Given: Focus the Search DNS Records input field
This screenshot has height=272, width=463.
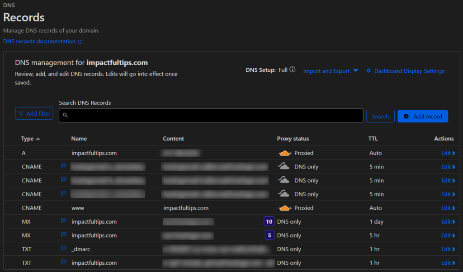Looking at the screenshot, I should tap(211, 115).
